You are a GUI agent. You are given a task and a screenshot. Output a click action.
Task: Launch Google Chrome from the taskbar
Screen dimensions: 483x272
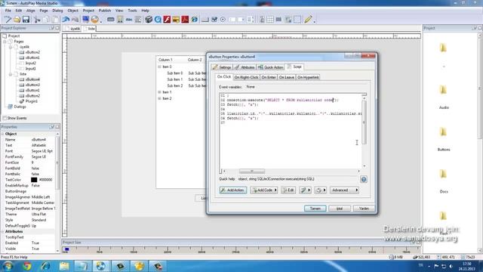[27, 266]
